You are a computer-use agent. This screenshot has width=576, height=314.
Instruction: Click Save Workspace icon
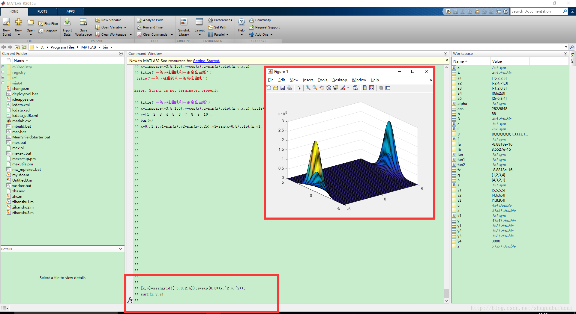[x=83, y=27]
